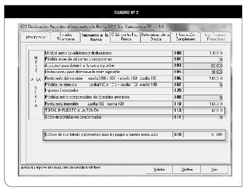Viewport: 251px width, 195px height.
Task: Click casilla number 610
Action: 178,135
